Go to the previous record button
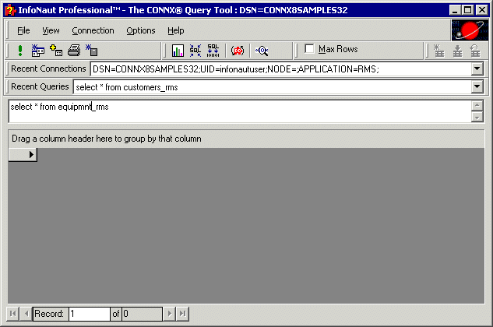Viewport: 493px width, 327px height. (x=26, y=314)
